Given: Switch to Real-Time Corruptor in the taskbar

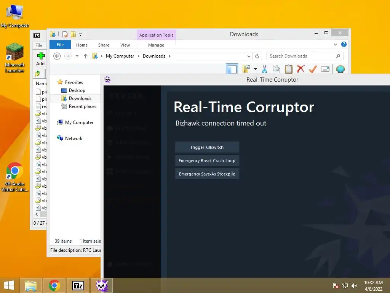Looking at the screenshot, I should click(x=102, y=285).
